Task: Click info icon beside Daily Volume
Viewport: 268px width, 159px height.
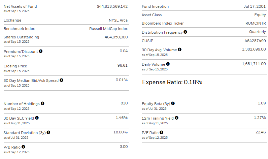Action: [168, 64]
